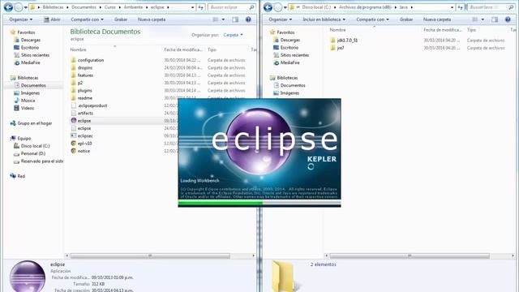Click Grabar in left window toolbar

coord(121,19)
